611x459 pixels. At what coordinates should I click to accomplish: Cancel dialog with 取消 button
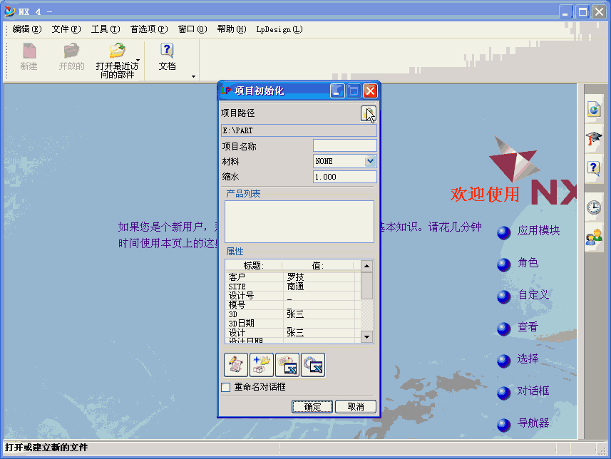pos(355,406)
